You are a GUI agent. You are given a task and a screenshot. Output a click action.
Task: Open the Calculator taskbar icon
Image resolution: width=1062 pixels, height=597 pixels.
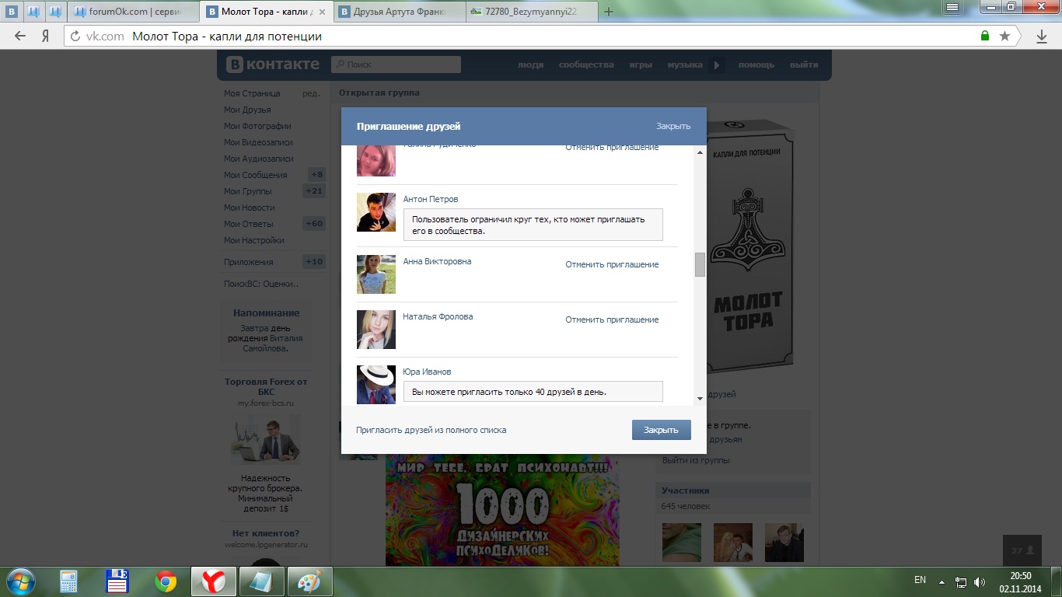pos(68,581)
